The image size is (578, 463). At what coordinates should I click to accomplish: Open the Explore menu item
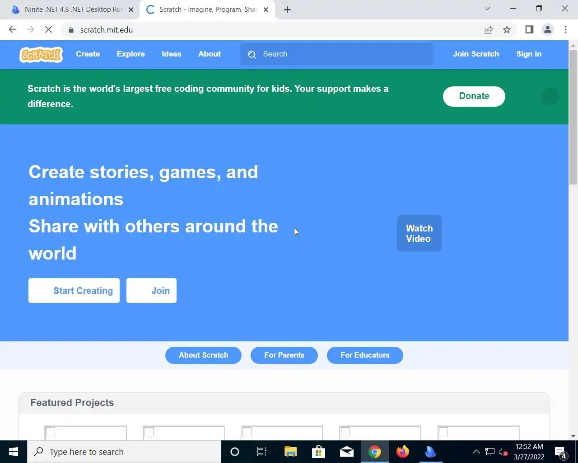tap(131, 54)
